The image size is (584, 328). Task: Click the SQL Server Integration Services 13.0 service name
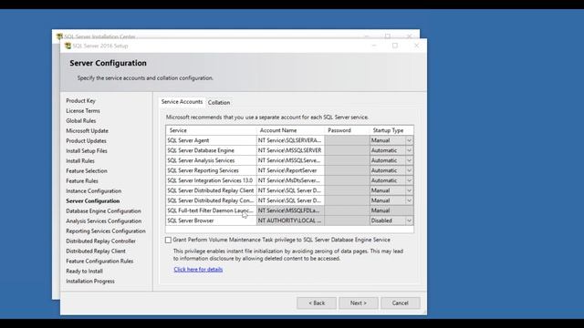click(x=211, y=180)
